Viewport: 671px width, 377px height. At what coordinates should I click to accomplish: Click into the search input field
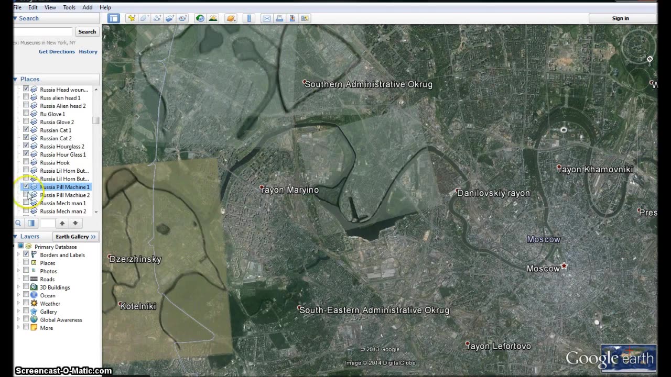[43, 32]
